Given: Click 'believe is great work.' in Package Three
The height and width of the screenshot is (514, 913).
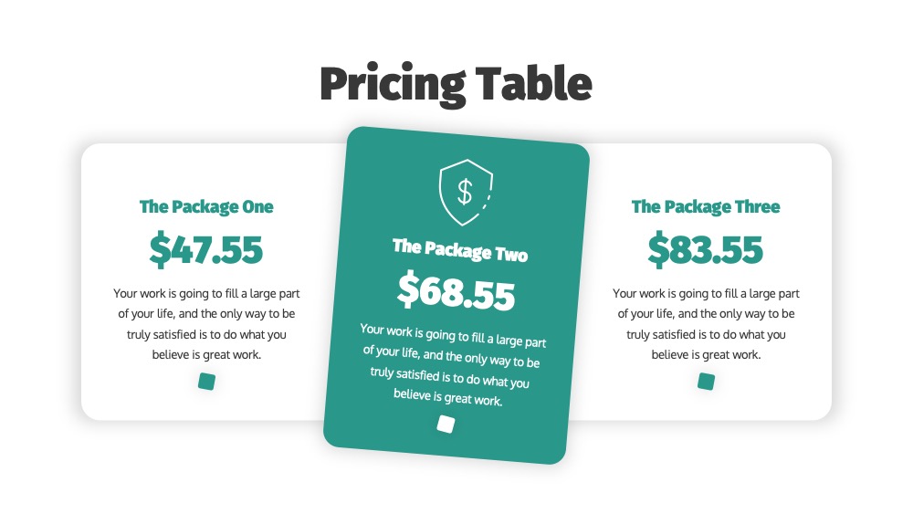Looking at the screenshot, I should (706, 354).
